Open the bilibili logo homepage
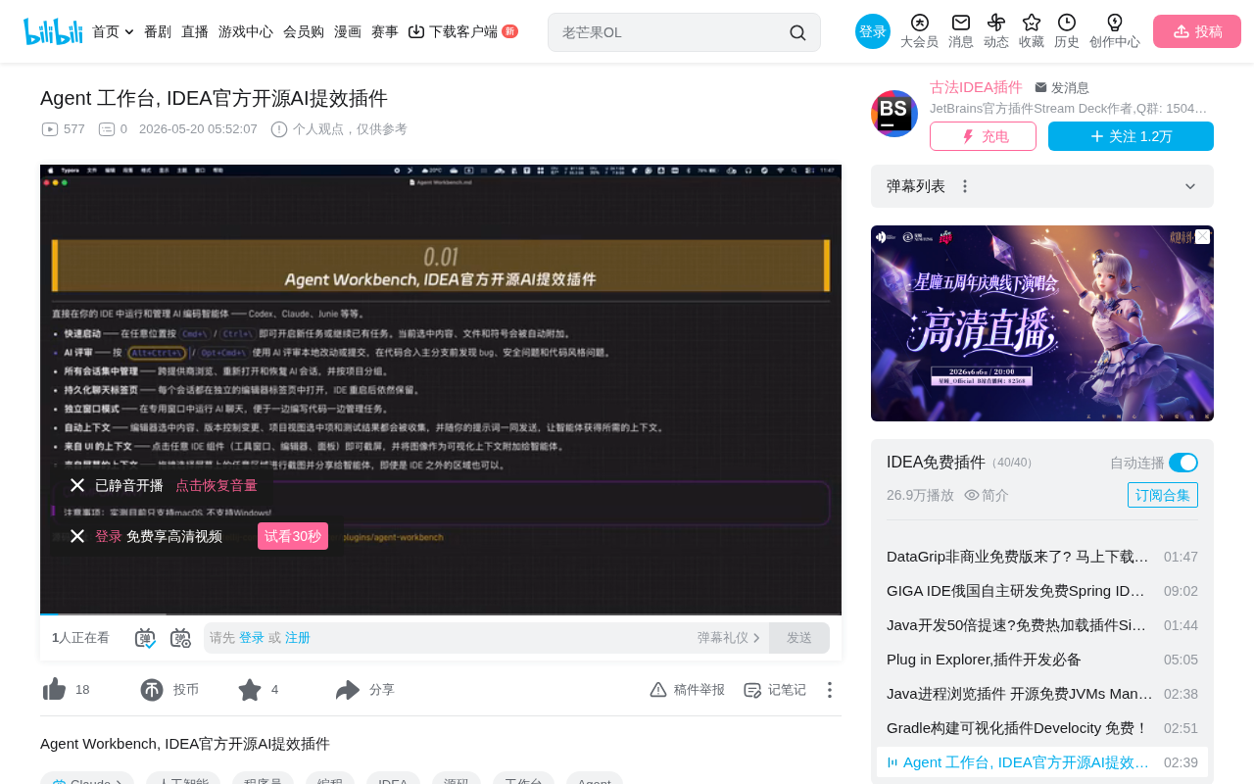The height and width of the screenshot is (784, 1254). (53, 31)
